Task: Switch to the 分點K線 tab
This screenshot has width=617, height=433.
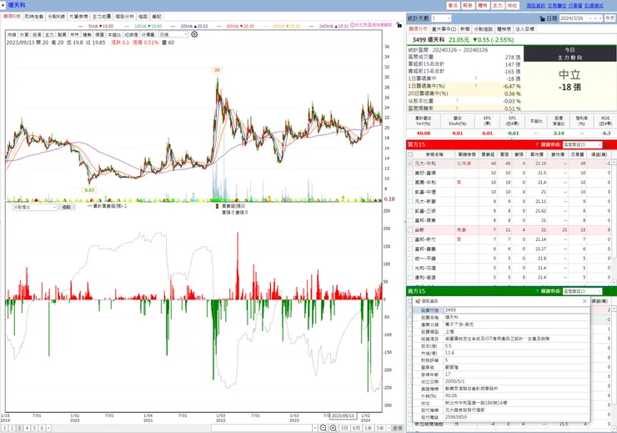Action: pos(56,17)
